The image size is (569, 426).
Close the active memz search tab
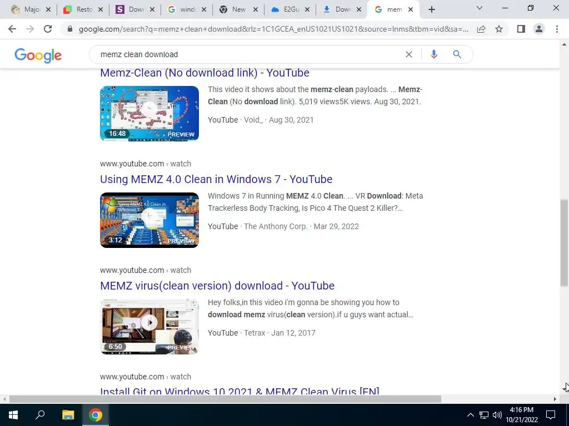click(411, 10)
